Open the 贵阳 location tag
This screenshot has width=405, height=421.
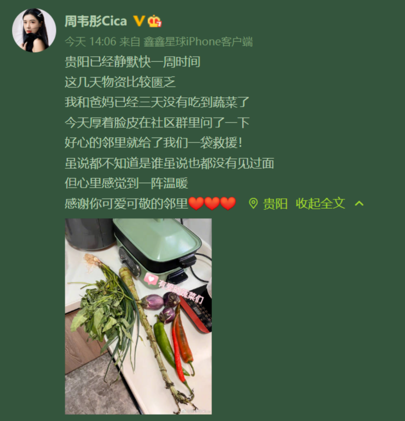pos(275,204)
